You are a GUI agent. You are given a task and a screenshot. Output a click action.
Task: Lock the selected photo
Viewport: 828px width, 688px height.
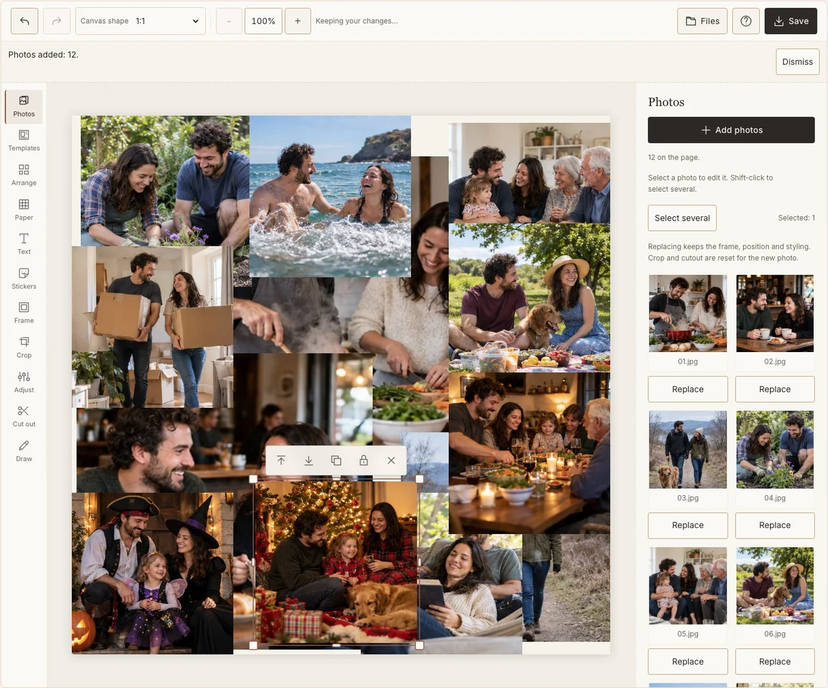pyautogui.click(x=364, y=460)
